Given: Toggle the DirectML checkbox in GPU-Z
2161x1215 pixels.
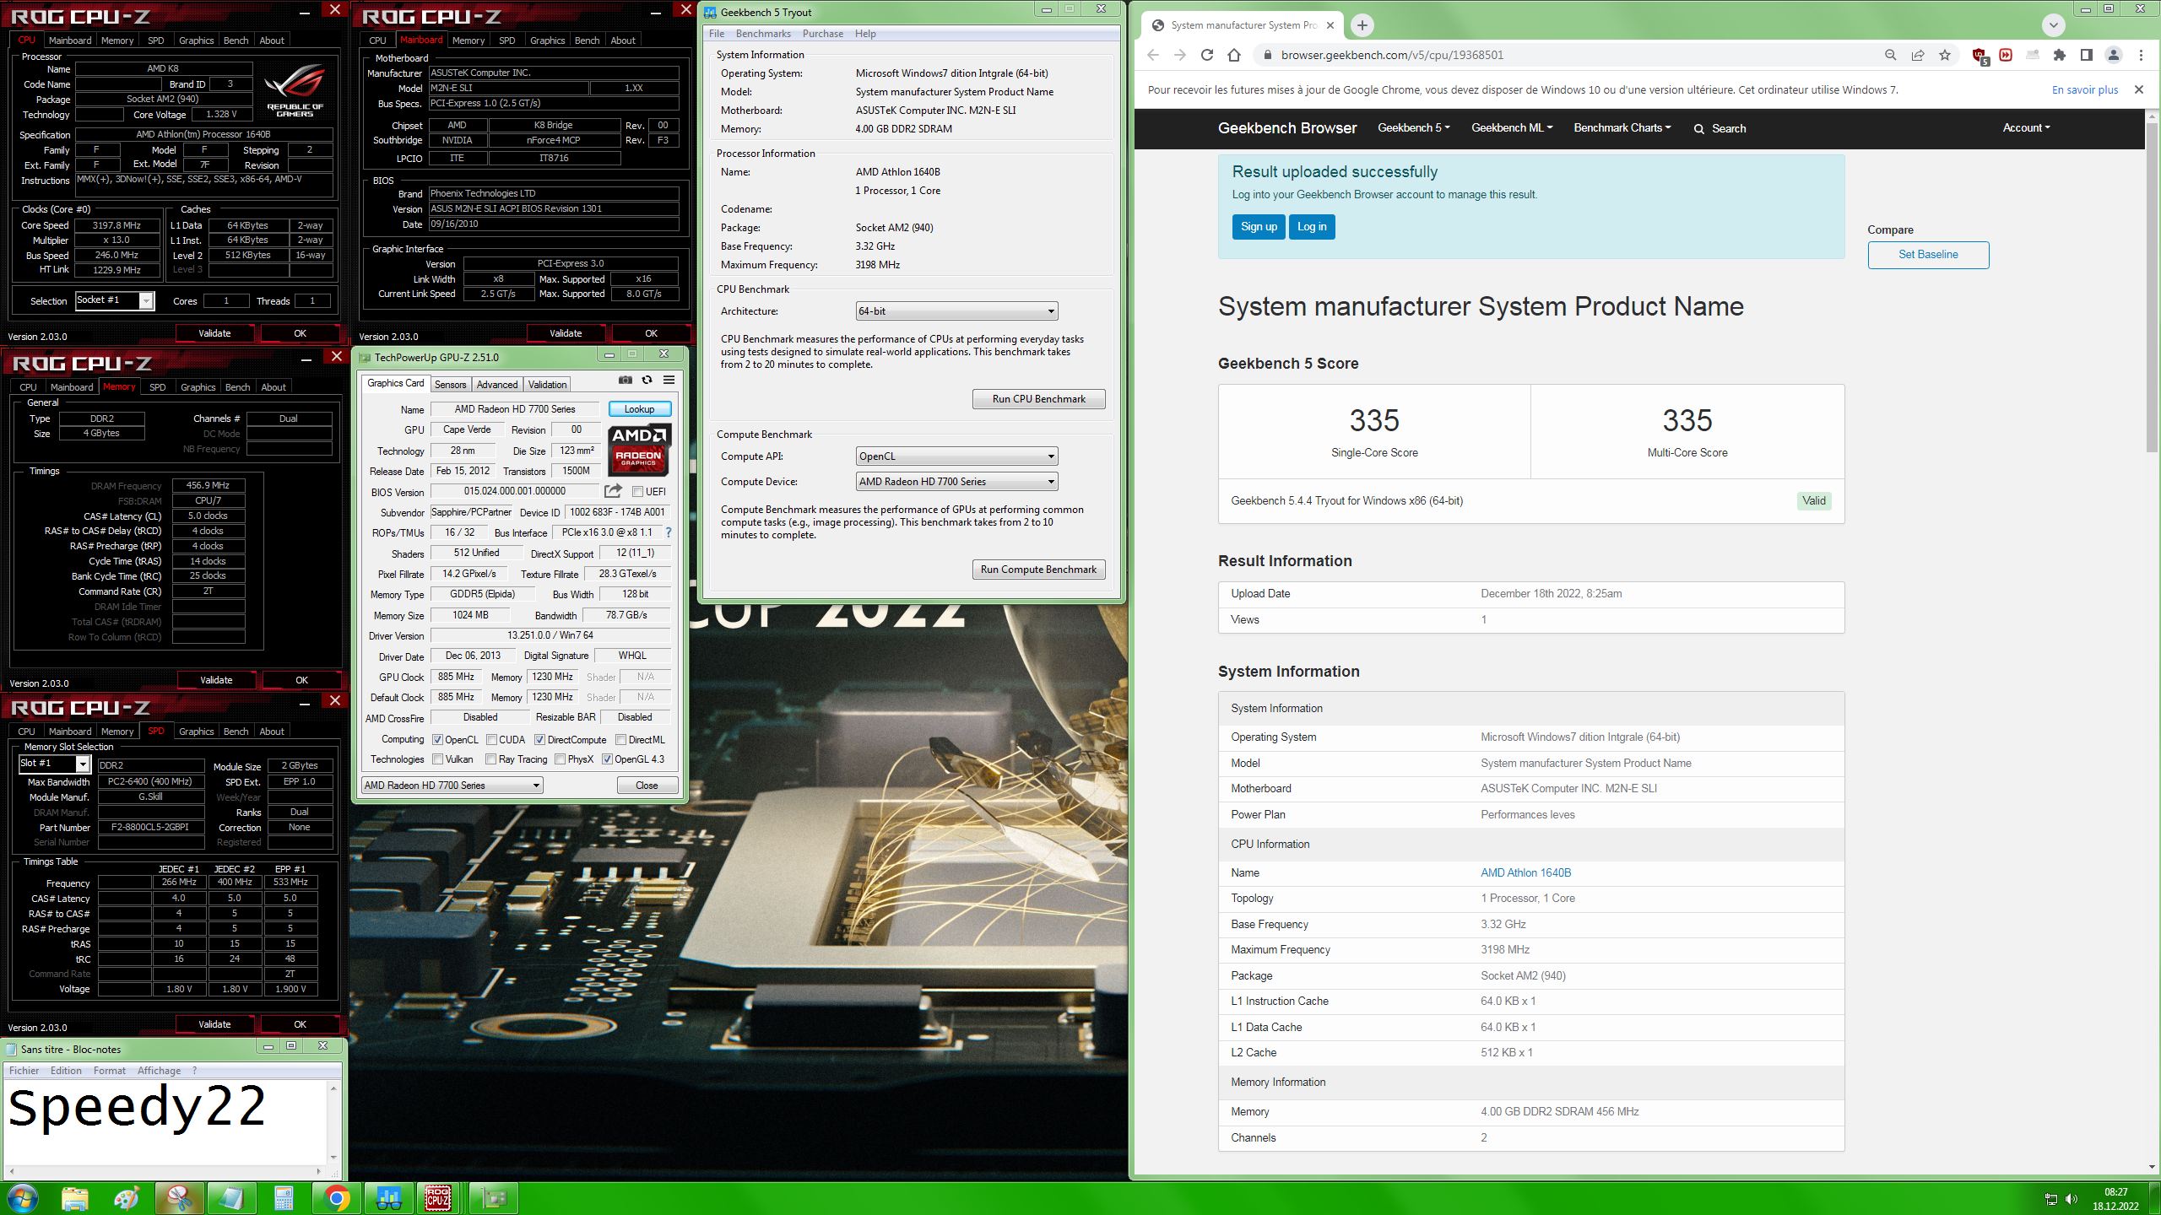Looking at the screenshot, I should 620,740.
